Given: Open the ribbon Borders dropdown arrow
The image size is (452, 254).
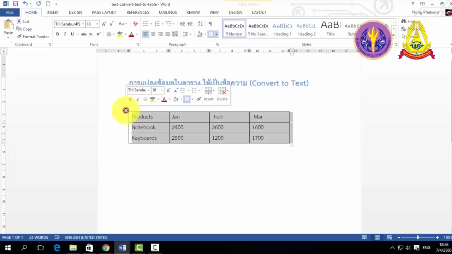Looking at the screenshot, I should 216,34.
